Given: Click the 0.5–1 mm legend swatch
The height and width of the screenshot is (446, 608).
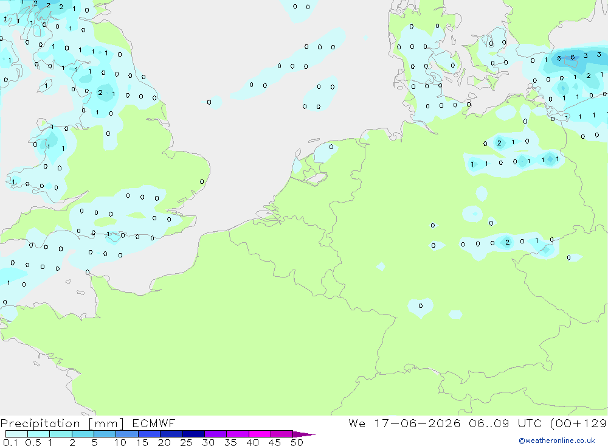Looking at the screenshot, I should (x=38, y=434).
